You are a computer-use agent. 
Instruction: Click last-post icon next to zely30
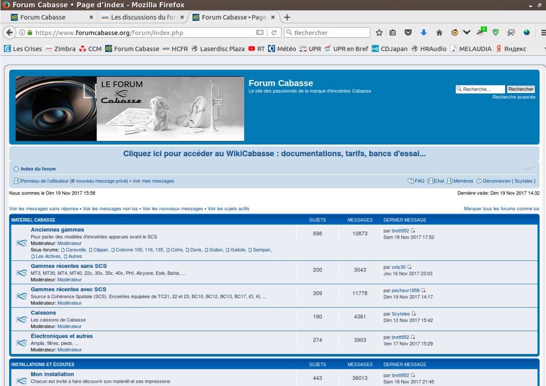tap(409, 267)
